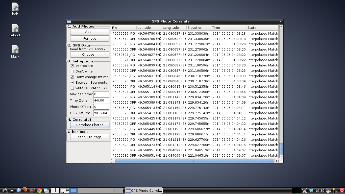The width and height of the screenshot is (345, 194).
Task: Open the battery status tray icon
Action: point(334,190)
